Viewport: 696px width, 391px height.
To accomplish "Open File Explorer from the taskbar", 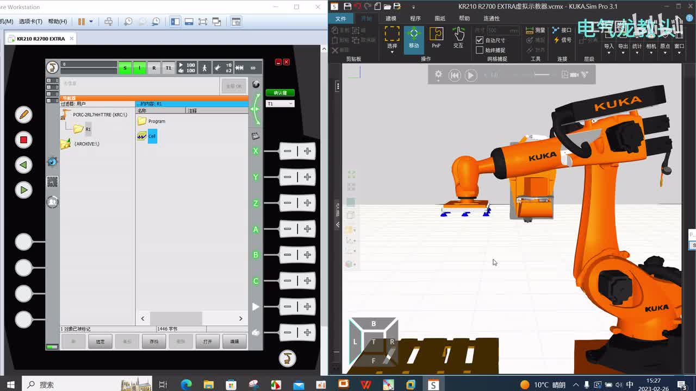I will click(x=208, y=384).
